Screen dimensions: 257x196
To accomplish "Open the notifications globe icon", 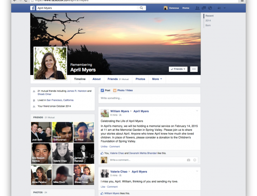I will coord(210,8).
